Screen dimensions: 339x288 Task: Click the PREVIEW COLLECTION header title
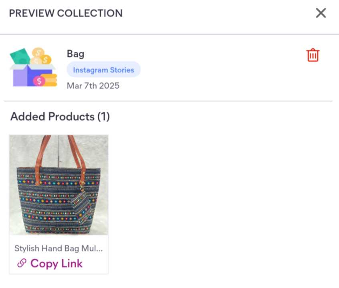click(x=66, y=13)
